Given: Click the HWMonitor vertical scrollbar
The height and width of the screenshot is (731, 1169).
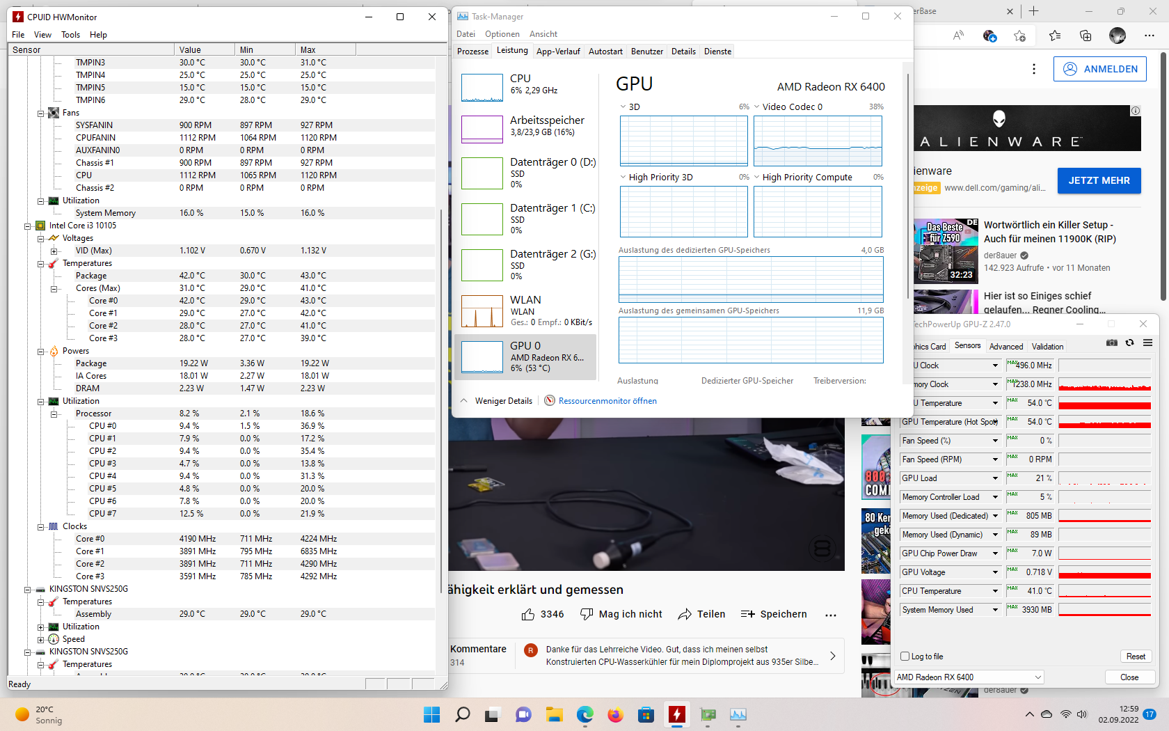Looking at the screenshot, I should [x=441, y=400].
